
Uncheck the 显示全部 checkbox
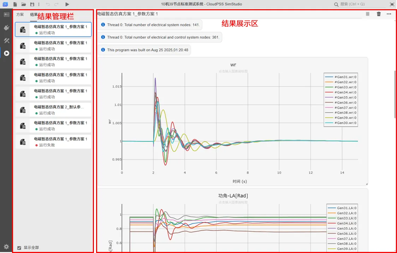point(19,248)
